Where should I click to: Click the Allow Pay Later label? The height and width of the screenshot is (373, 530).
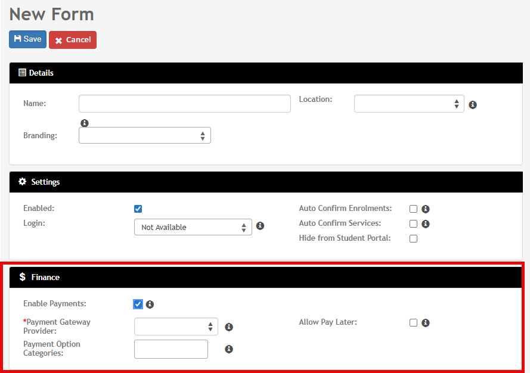click(x=328, y=322)
